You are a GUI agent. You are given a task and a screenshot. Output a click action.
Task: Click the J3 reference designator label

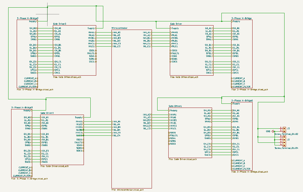(x=288, y=128)
